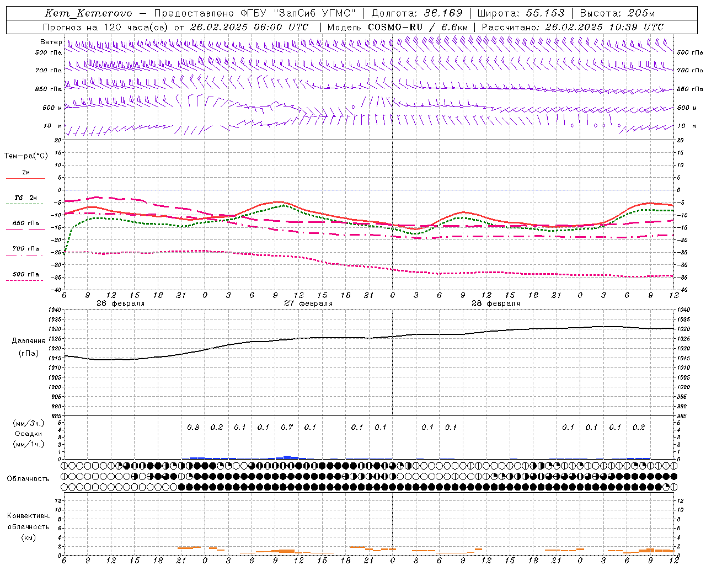The image size is (706, 565).
Task: Click the Kem_Kemerovo station title
Action: (x=88, y=13)
